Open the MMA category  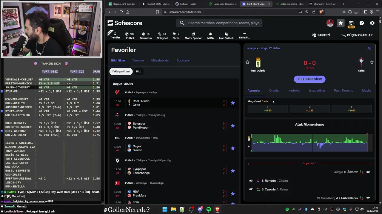(210, 36)
